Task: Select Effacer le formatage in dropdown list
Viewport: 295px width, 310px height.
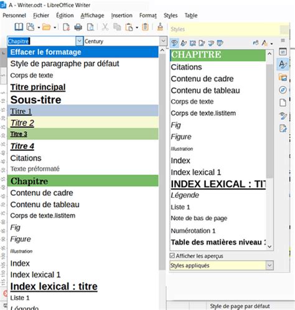Action: [83, 52]
